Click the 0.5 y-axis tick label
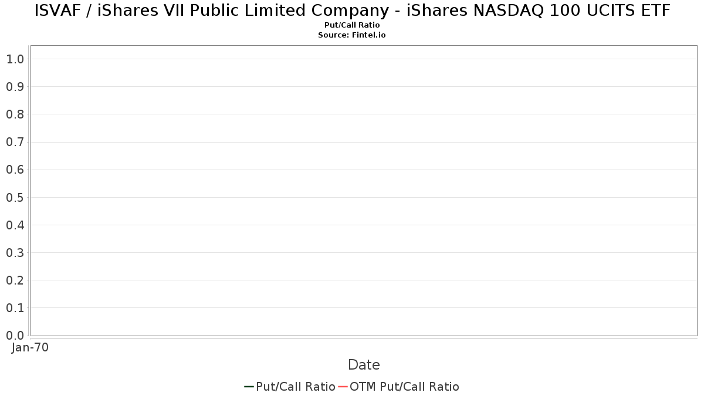Screen dimensions: 704x396 (x=15, y=198)
